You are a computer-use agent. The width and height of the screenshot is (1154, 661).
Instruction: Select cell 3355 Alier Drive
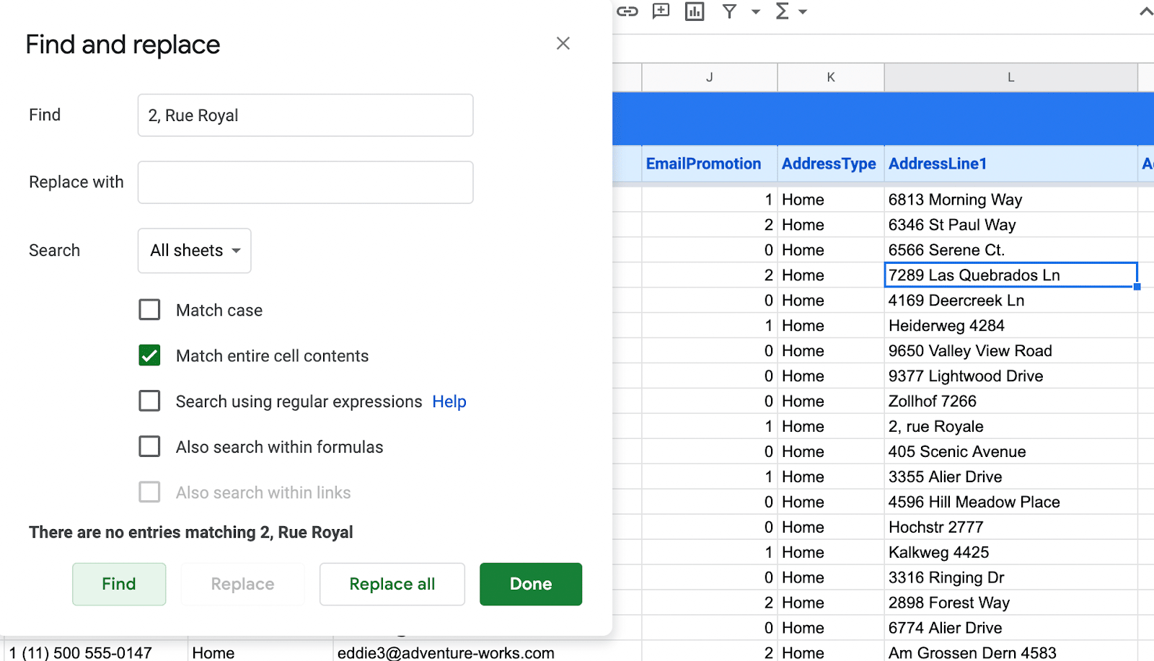[1010, 477]
